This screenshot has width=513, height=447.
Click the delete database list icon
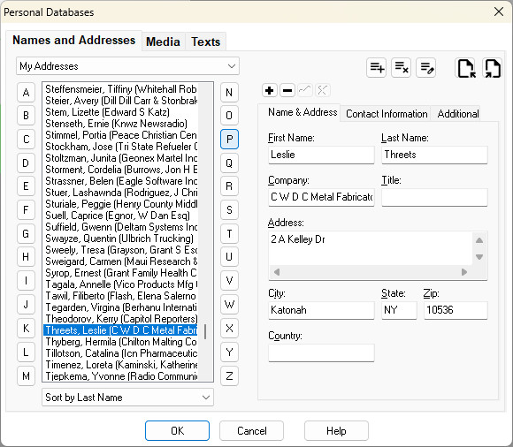pos(401,68)
